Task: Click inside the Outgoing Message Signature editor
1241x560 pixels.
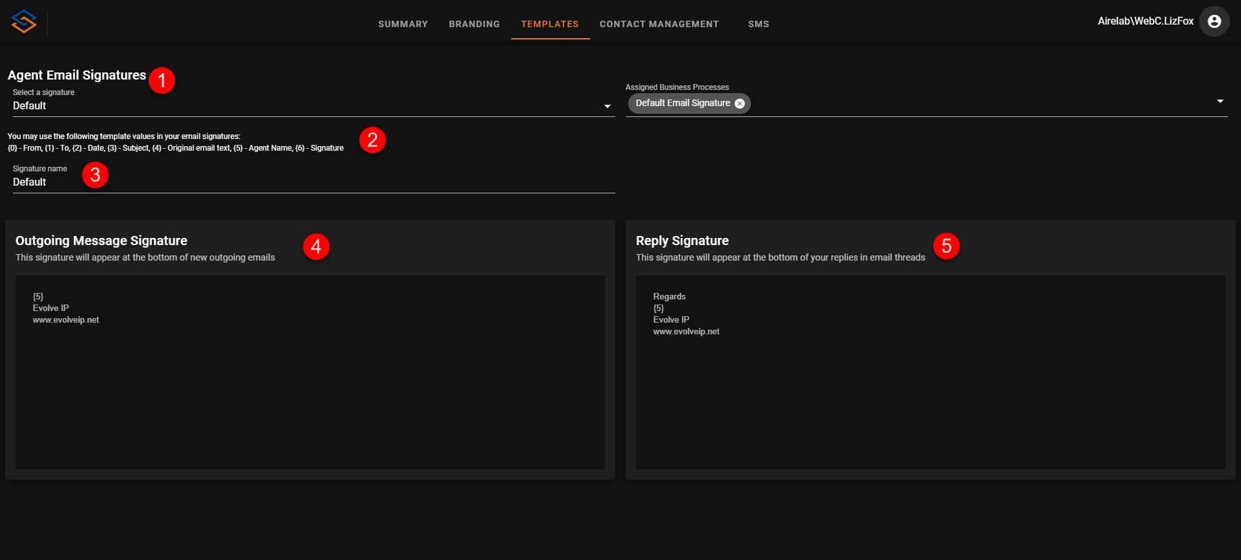Action: 310,388
